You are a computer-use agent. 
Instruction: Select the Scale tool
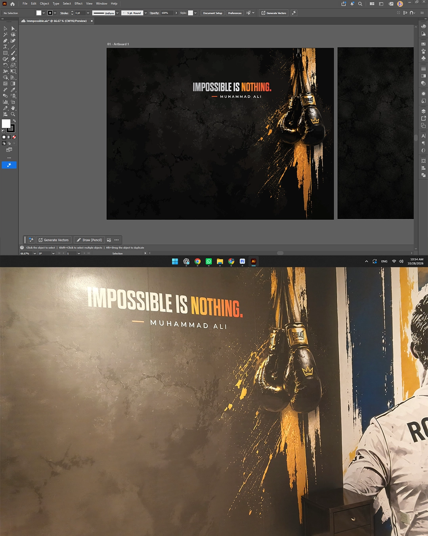tap(13, 65)
